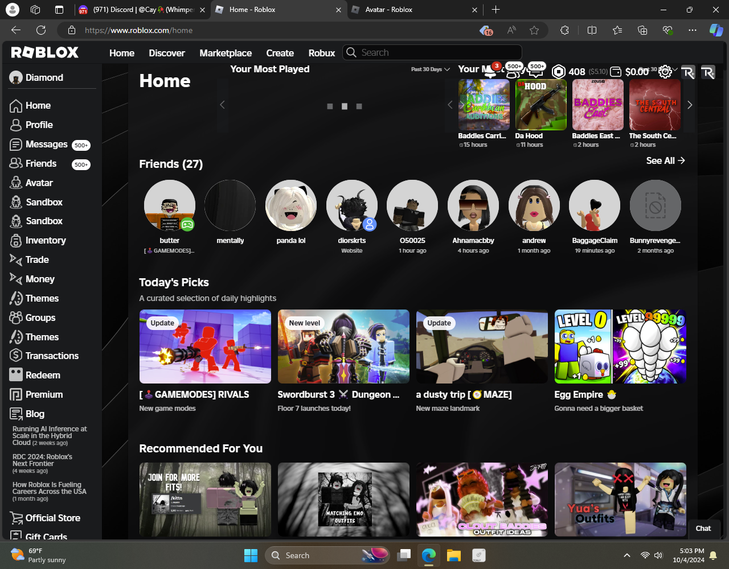This screenshot has height=569, width=729.
Task: Click the browser back arrow
Action: click(x=16, y=30)
